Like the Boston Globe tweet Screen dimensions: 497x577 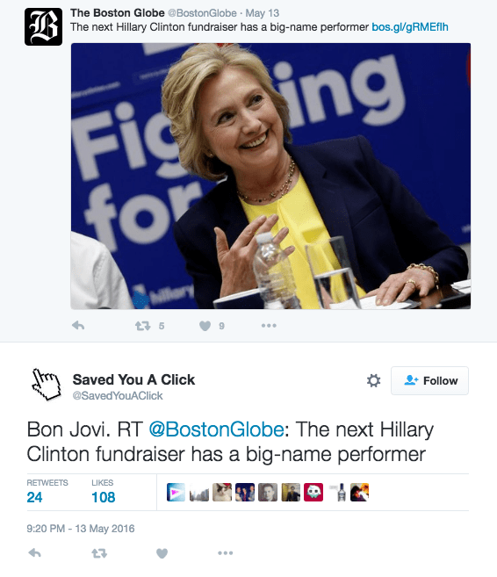pos(205,326)
